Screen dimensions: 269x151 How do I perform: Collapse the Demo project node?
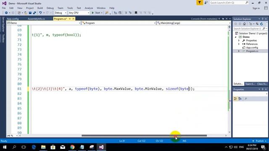(236, 37)
